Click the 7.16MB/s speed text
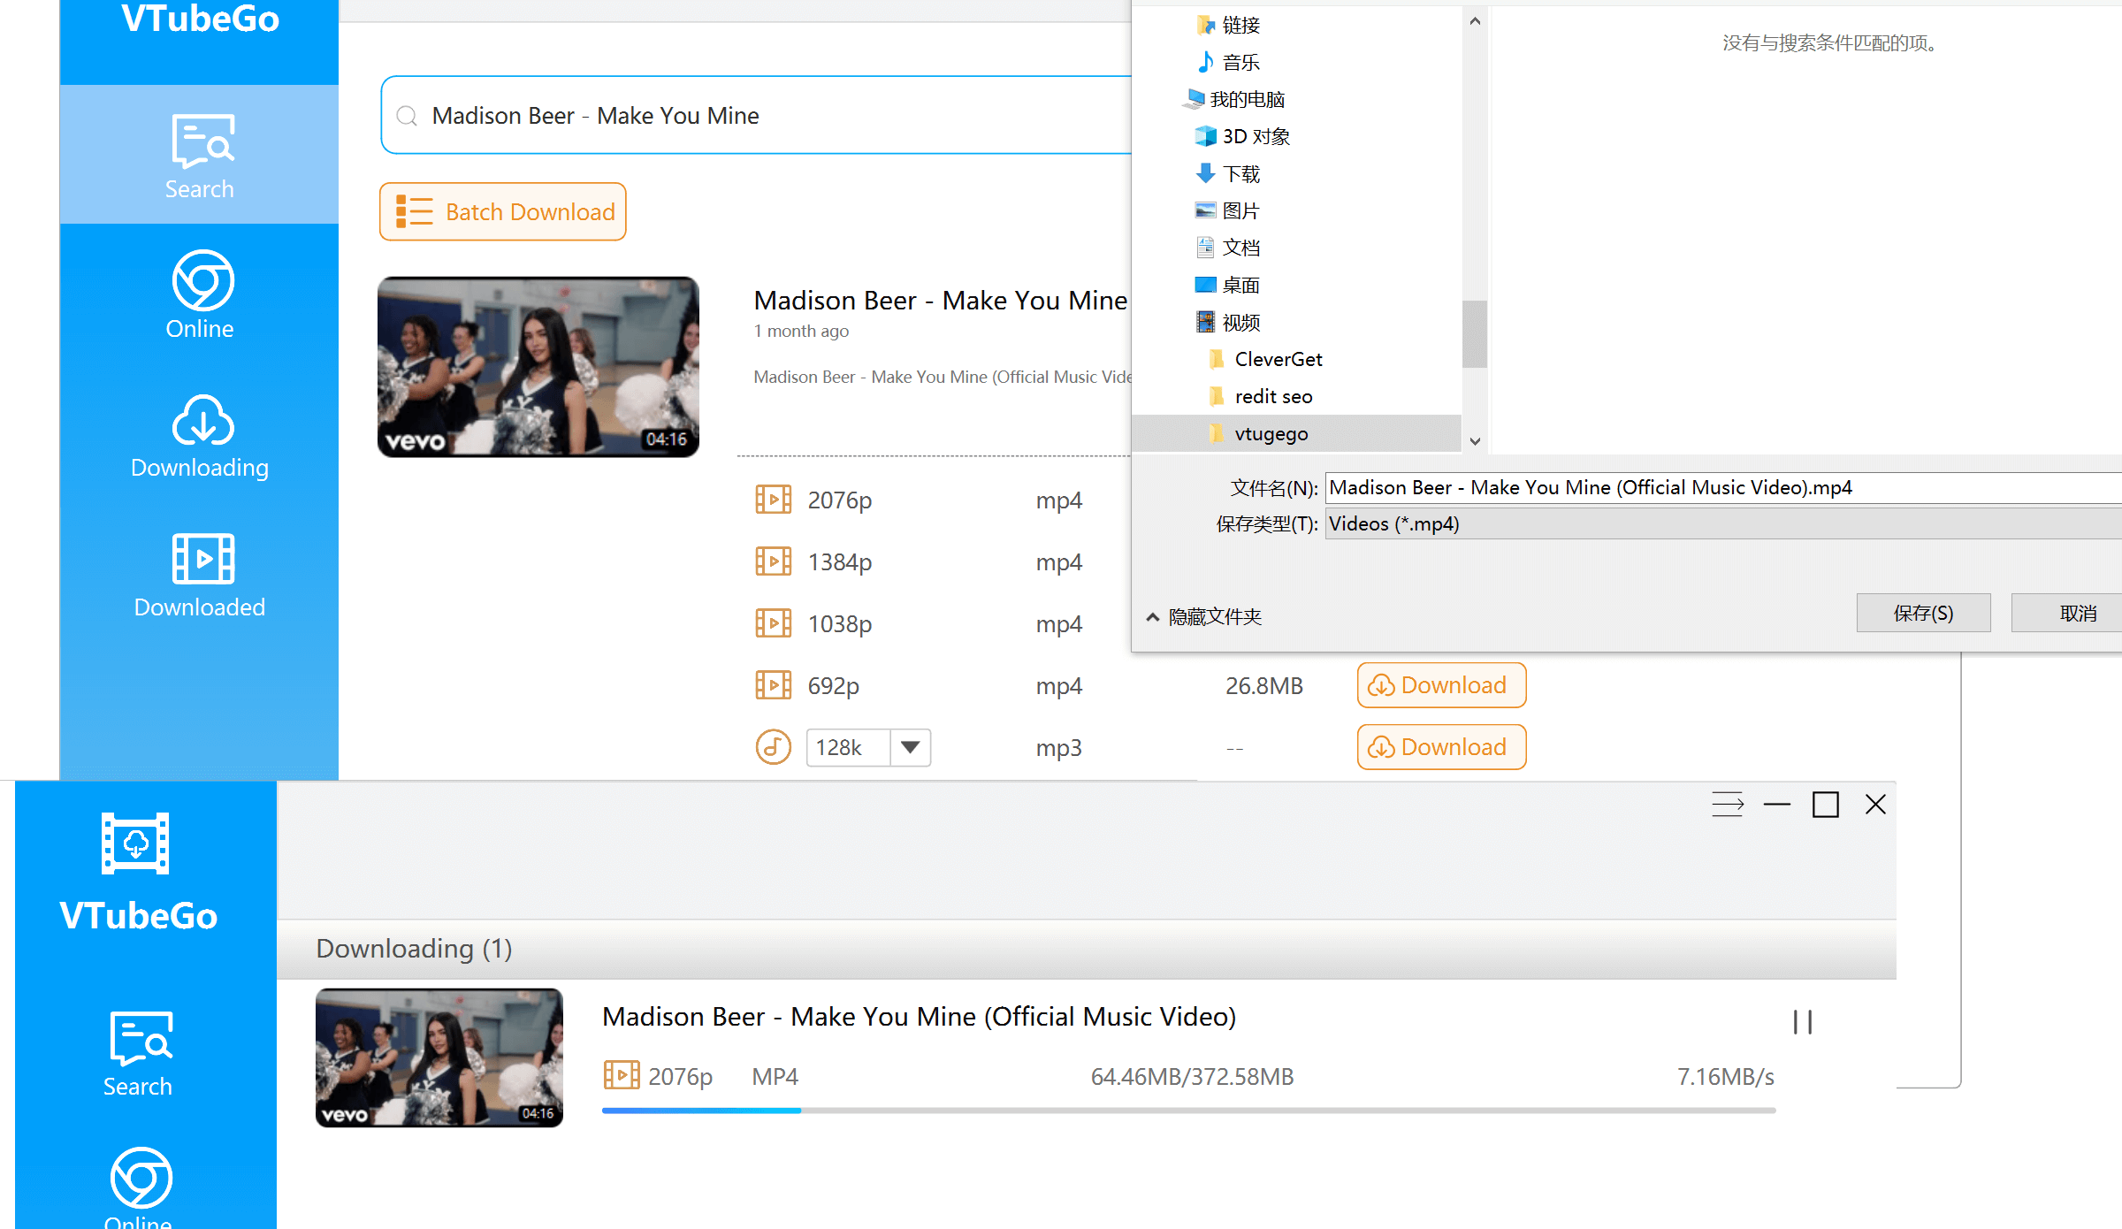This screenshot has width=2122, height=1229. pyautogui.click(x=1726, y=1077)
